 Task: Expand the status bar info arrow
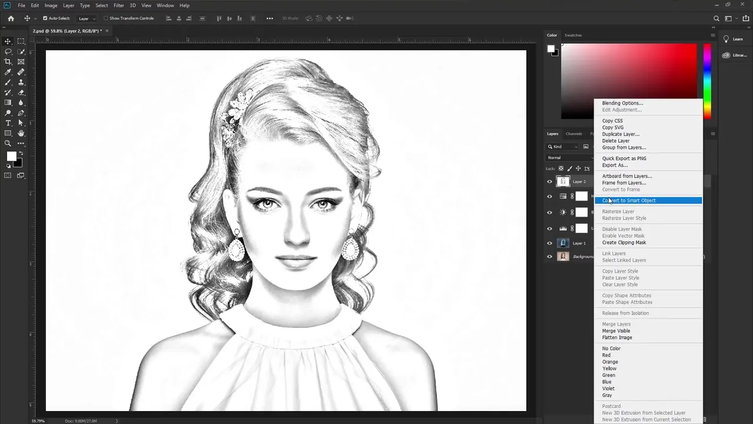coord(117,421)
